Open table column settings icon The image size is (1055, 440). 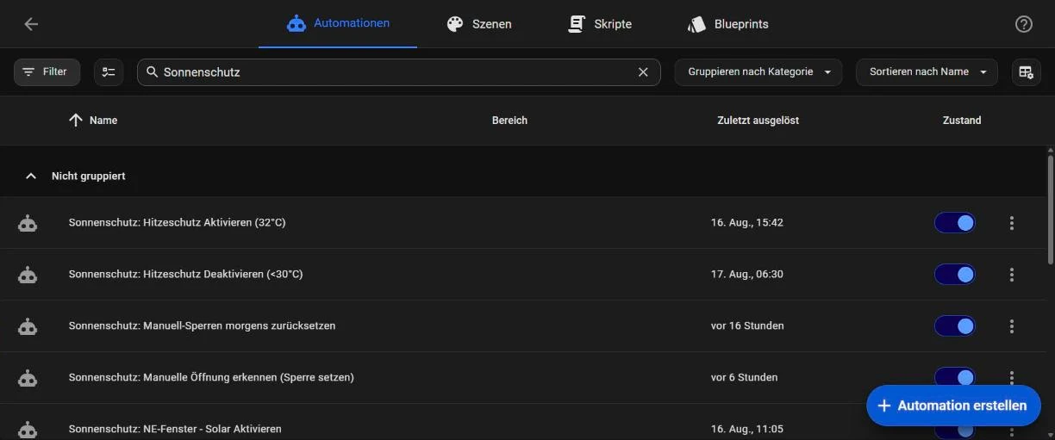pyautogui.click(x=1026, y=72)
